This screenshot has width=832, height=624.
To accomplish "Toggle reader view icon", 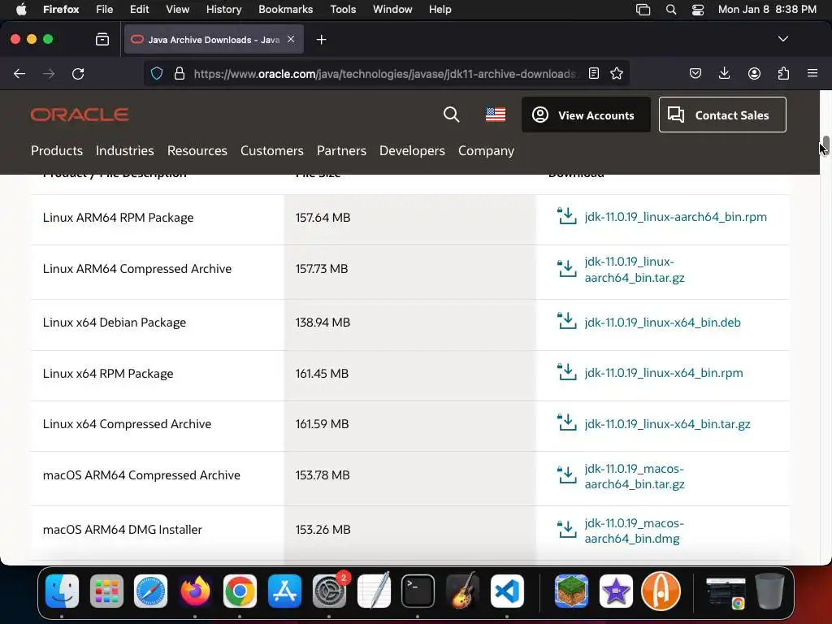I will 594,73.
